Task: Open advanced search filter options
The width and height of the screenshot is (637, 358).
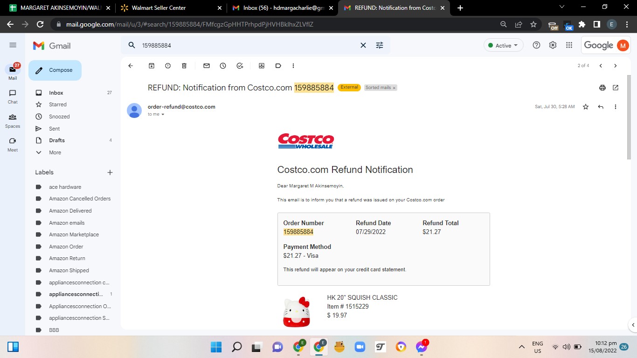Action: click(x=380, y=45)
